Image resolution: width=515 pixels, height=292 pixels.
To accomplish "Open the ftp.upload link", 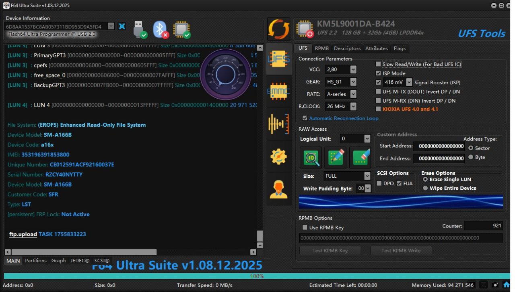I will [23, 234].
